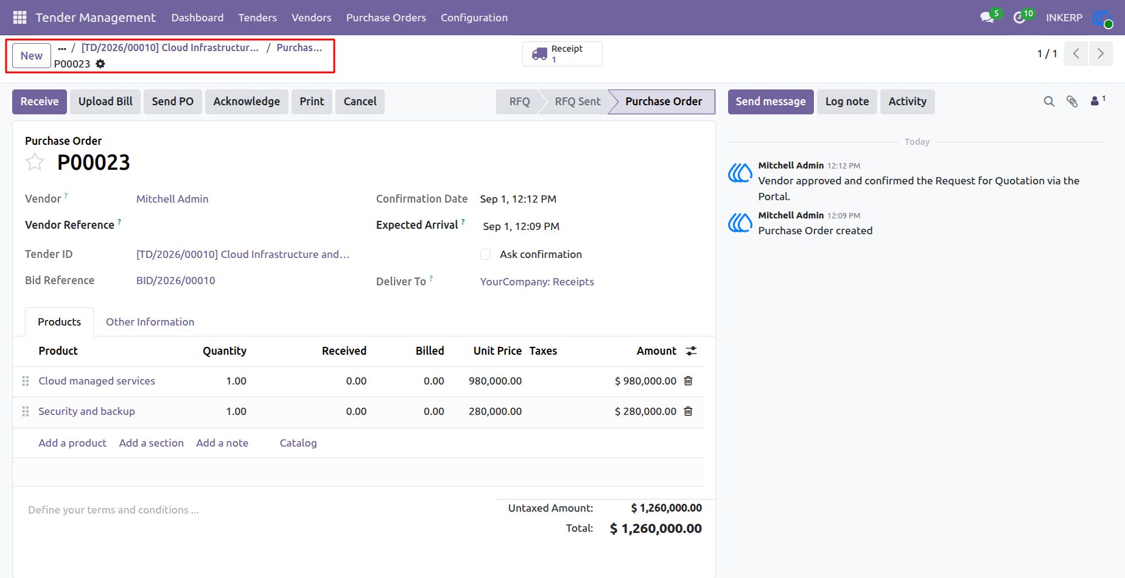Image resolution: width=1125 pixels, height=578 pixels.
Task: Delete Security and backup line trash icon
Action: coord(689,411)
